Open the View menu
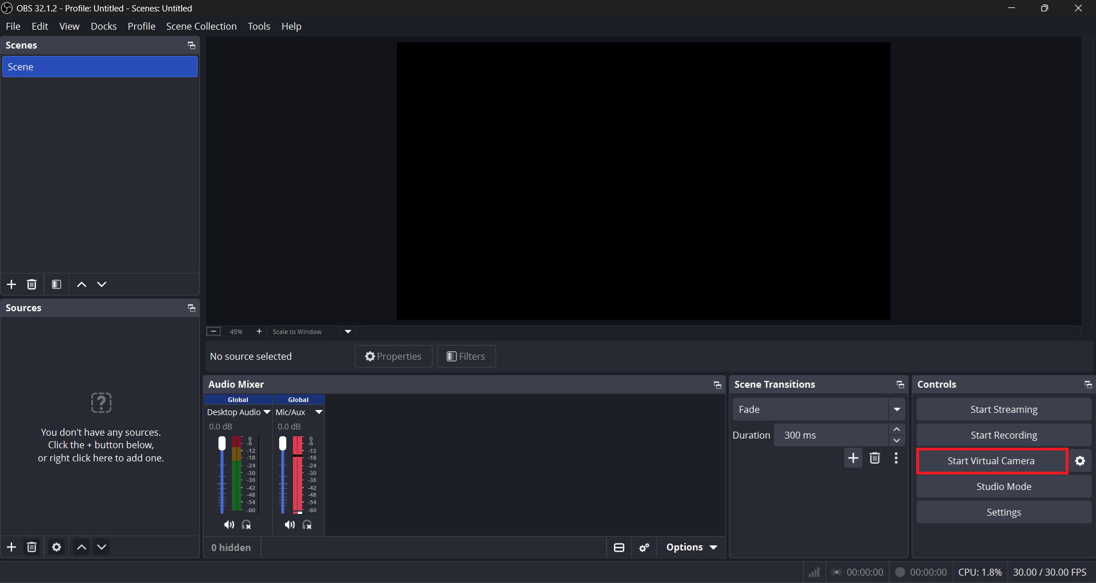The height and width of the screenshot is (583, 1096). pyautogui.click(x=70, y=26)
